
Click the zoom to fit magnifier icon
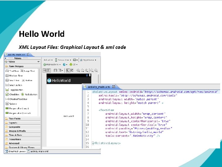click(x=82, y=71)
